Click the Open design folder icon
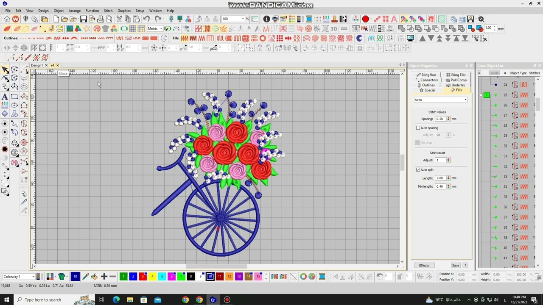 pos(64,19)
